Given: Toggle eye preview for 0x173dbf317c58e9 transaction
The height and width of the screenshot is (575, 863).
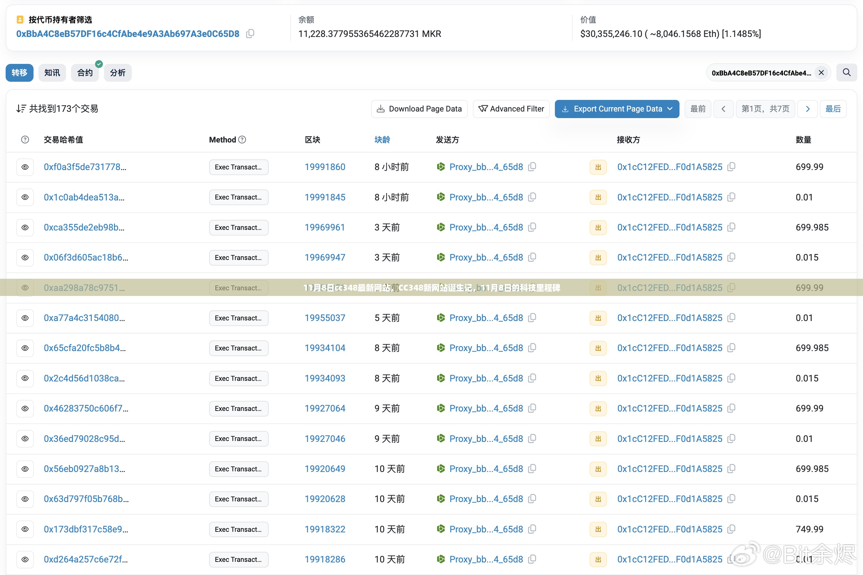Looking at the screenshot, I should coord(25,529).
